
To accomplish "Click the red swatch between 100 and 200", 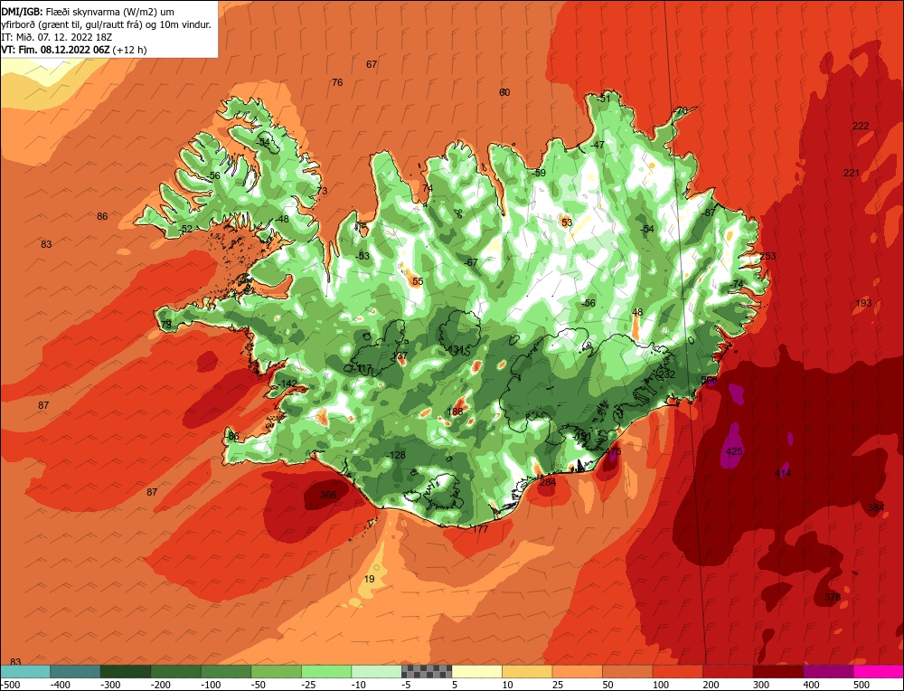I will (677, 671).
